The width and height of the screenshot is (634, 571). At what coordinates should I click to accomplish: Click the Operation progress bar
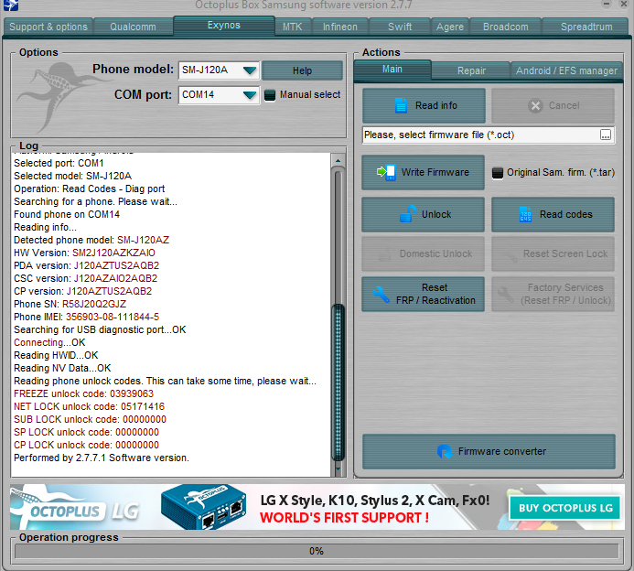(317, 551)
